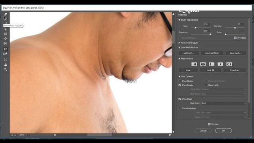Collapse the Brush Tool Options section

pyautogui.click(x=179, y=20)
